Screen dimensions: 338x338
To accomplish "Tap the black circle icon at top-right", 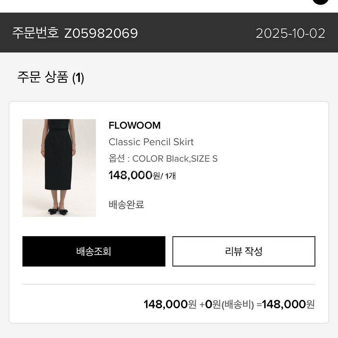I will pos(320,1).
